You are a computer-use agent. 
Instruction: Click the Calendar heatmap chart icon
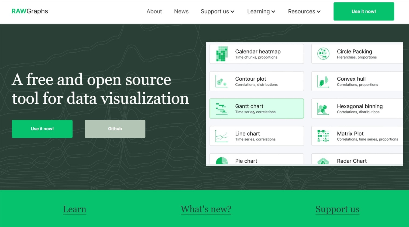click(x=222, y=54)
